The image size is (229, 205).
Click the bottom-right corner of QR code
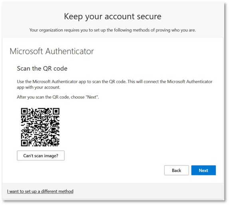click(58, 145)
